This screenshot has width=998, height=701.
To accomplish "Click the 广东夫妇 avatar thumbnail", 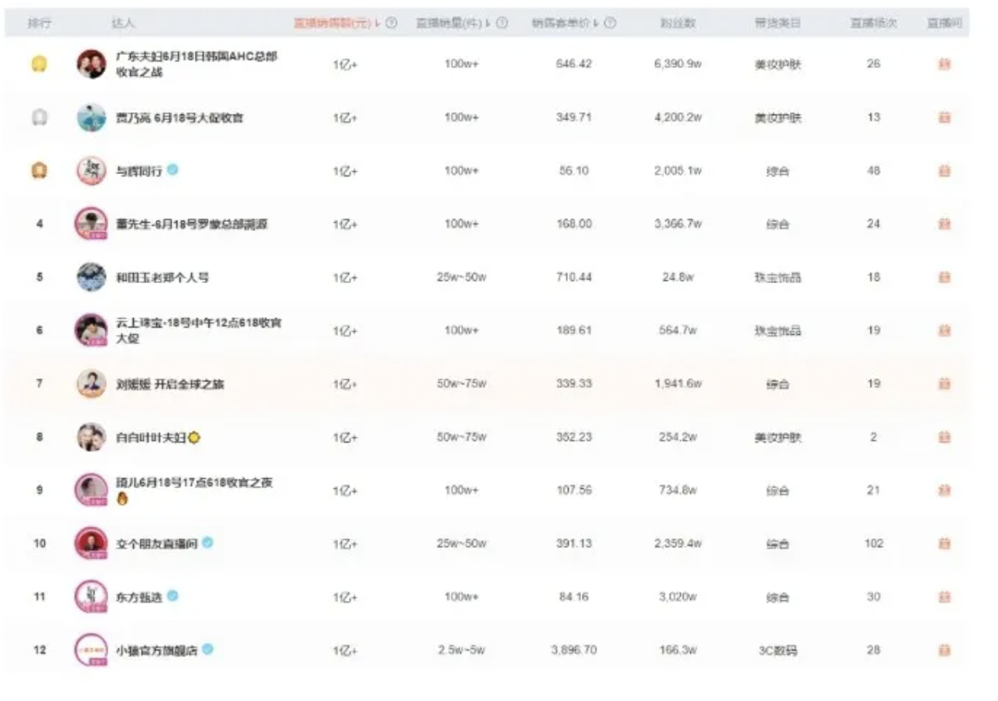I will 91,64.
